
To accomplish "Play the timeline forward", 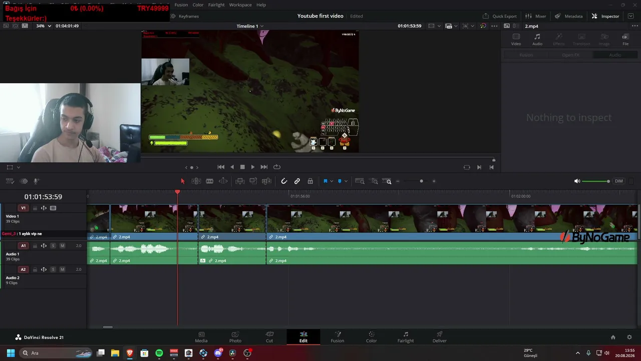I will coord(253,167).
